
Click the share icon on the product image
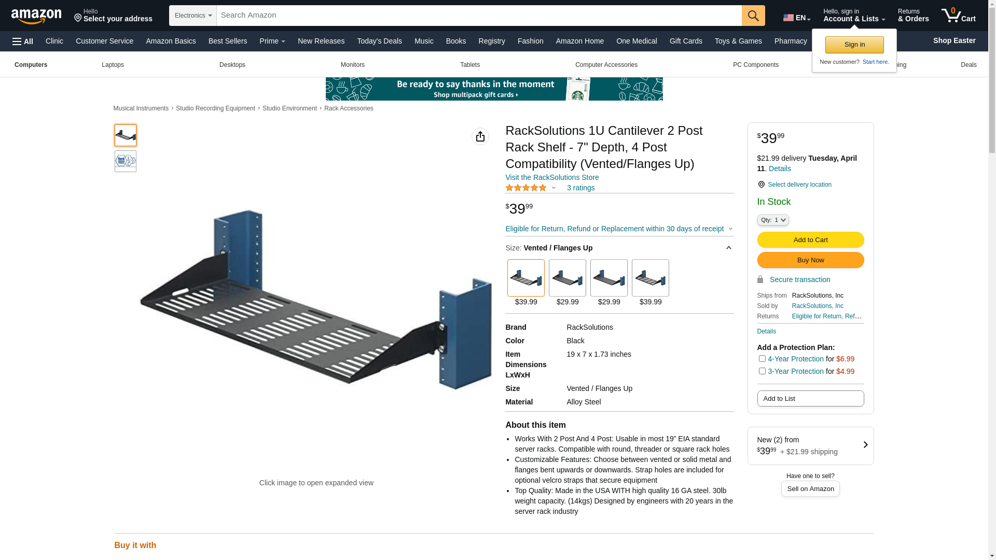480,136
